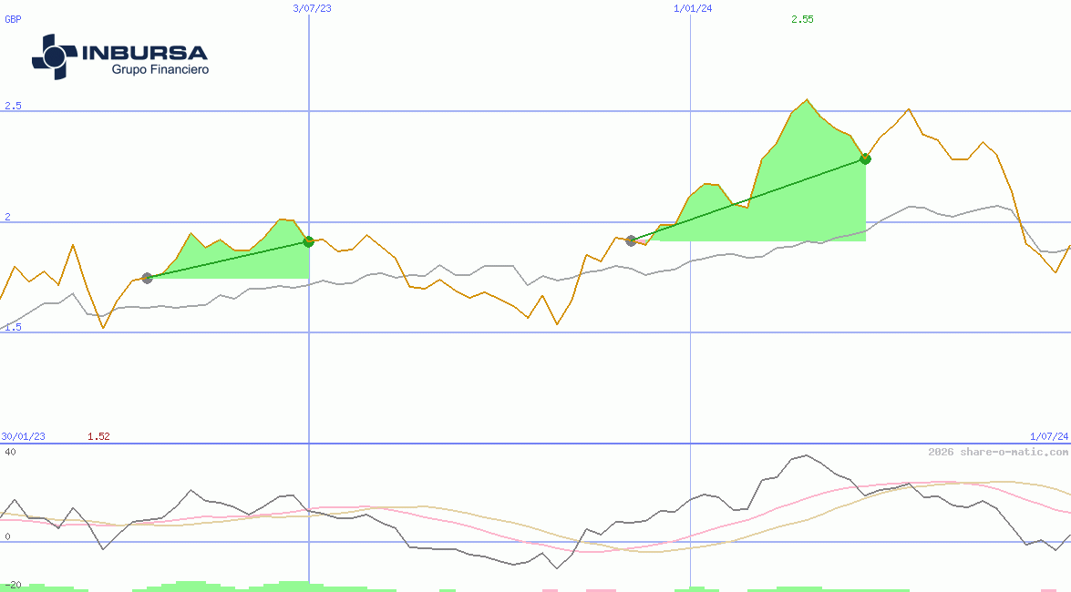Click the 2.5 price axis label
Viewport: 1071px width, 592px height.
[x=13, y=107]
